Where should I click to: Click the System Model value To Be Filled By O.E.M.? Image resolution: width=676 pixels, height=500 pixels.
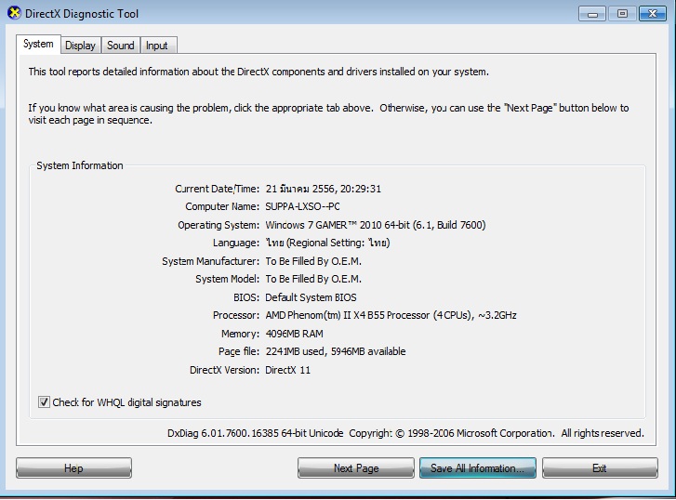(x=313, y=280)
